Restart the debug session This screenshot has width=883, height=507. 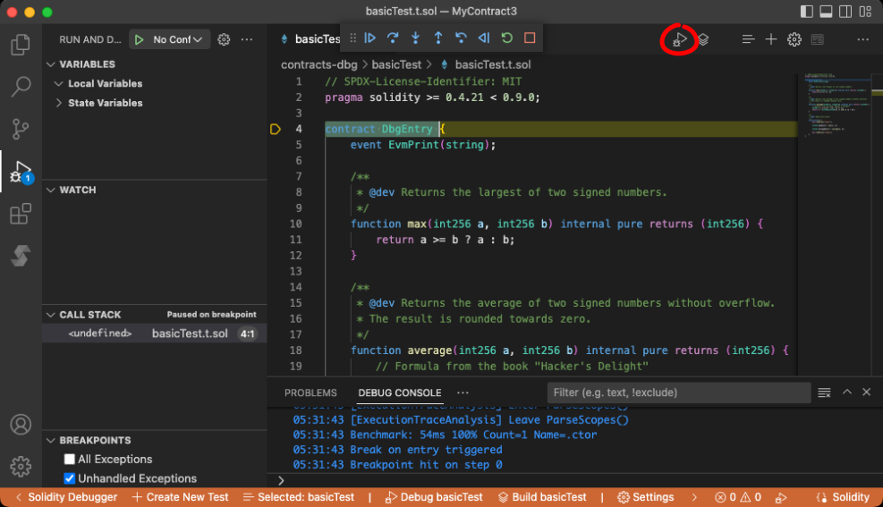click(x=507, y=38)
